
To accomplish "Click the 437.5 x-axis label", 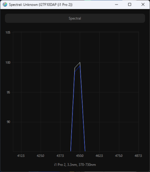I will click(60, 156).
